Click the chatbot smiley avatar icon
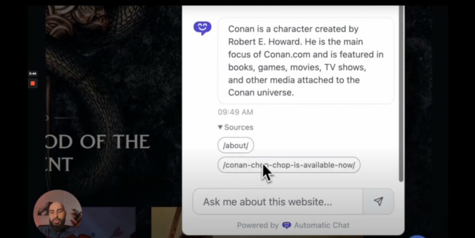Image resolution: width=475 pixels, height=238 pixels. coord(202,28)
